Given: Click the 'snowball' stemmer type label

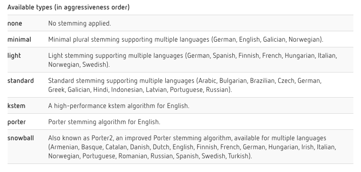Looking at the screenshot, I should click(21, 138).
